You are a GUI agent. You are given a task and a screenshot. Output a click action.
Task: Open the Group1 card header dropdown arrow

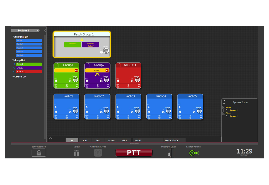point(58,64)
